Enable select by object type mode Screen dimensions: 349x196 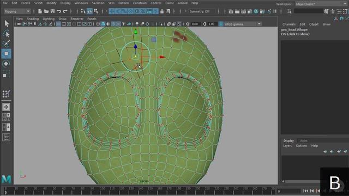click(x=89, y=11)
